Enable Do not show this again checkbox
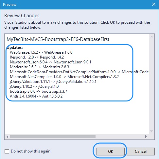Screen dimensions: 159x159 (x=7, y=151)
